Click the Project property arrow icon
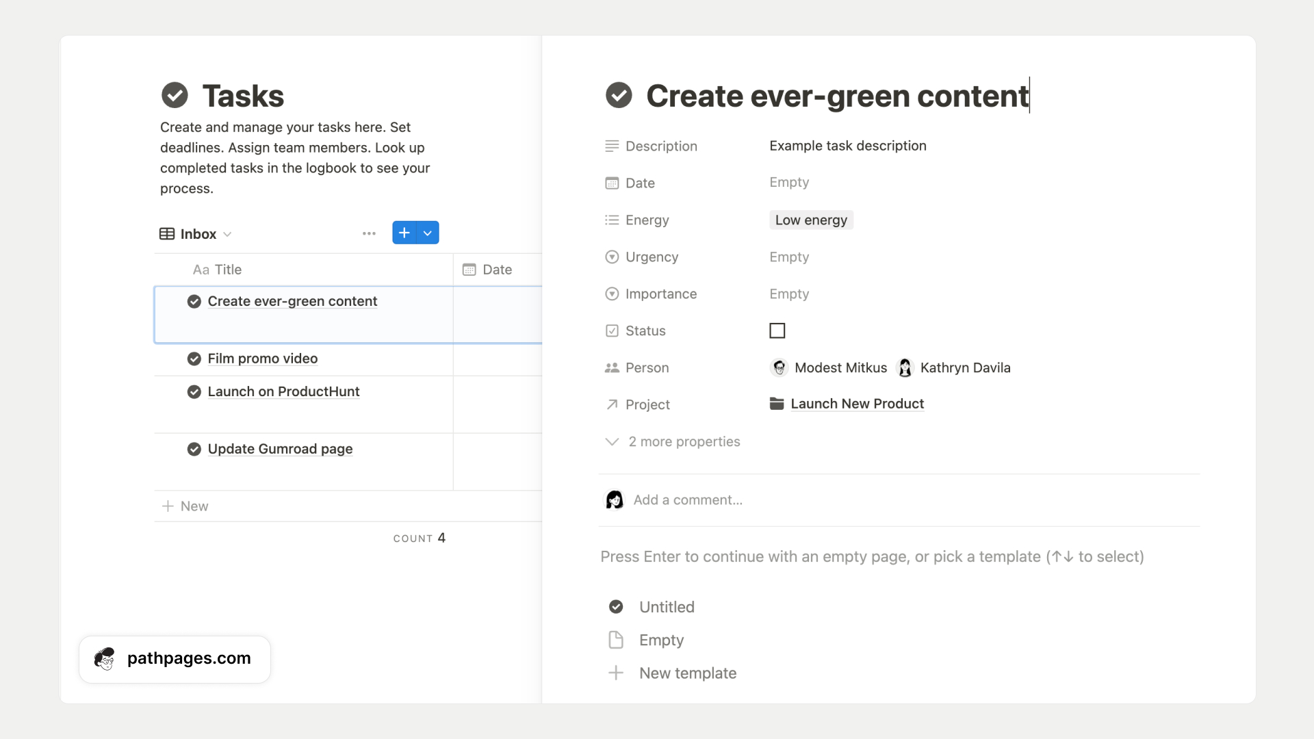The height and width of the screenshot is (739, 1314). pyautogui.click(x=612, y=404)
